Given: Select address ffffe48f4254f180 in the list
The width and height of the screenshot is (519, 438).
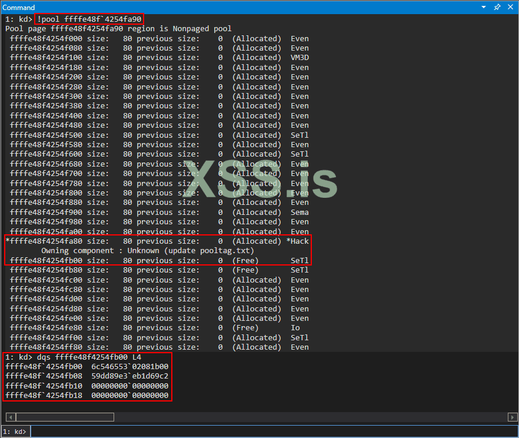Looking at the screenshot, I should pyautogui.click(x=46, y=68).
